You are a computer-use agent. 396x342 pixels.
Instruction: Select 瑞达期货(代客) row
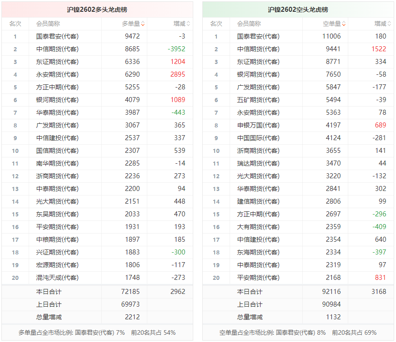[x=298, y=163]
